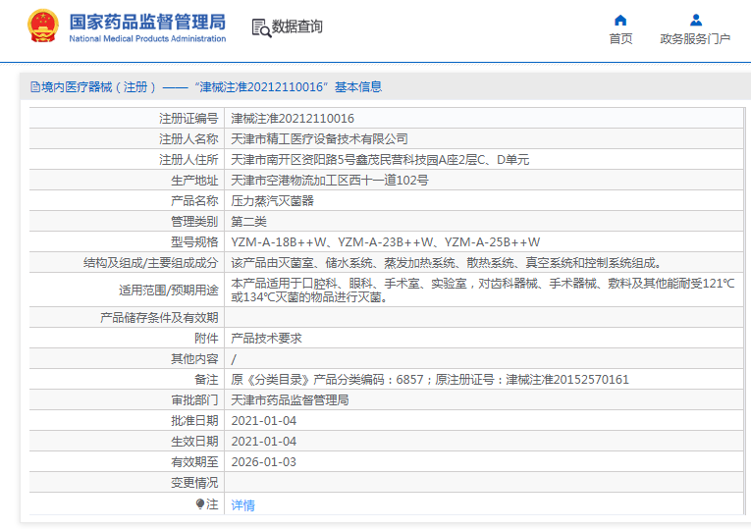Select 天津市精工医疗设备技术有限公司 registrant name
751x529 pixels.
pos(319,138)
